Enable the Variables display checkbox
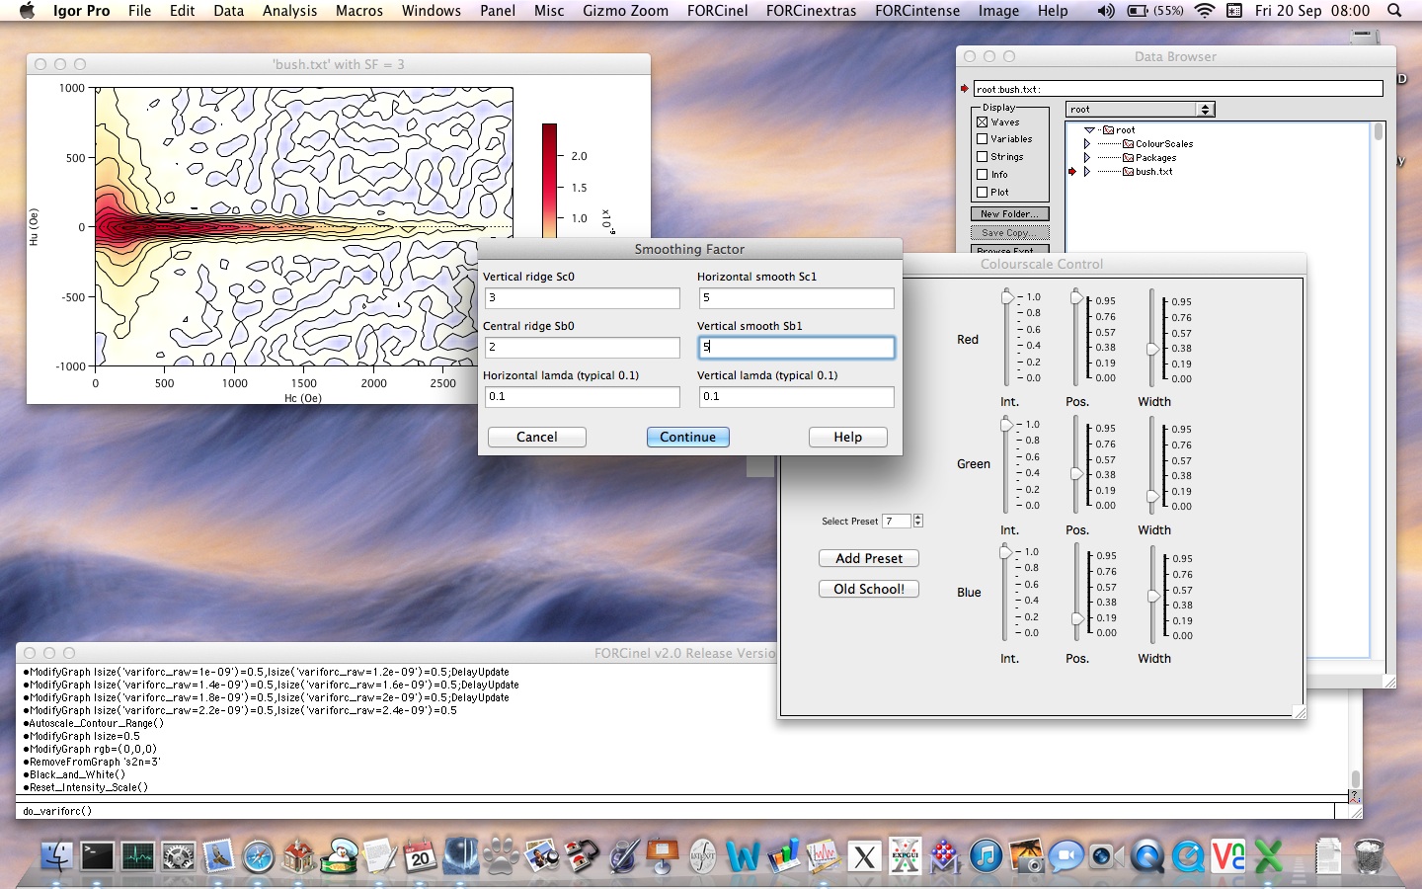Screen dimensions: 1422x889 [x=983, y=139]
